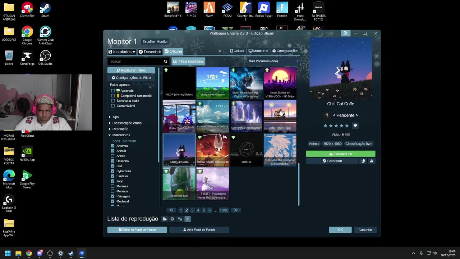Open Fortnite desktop shortcut

point(282,10)
